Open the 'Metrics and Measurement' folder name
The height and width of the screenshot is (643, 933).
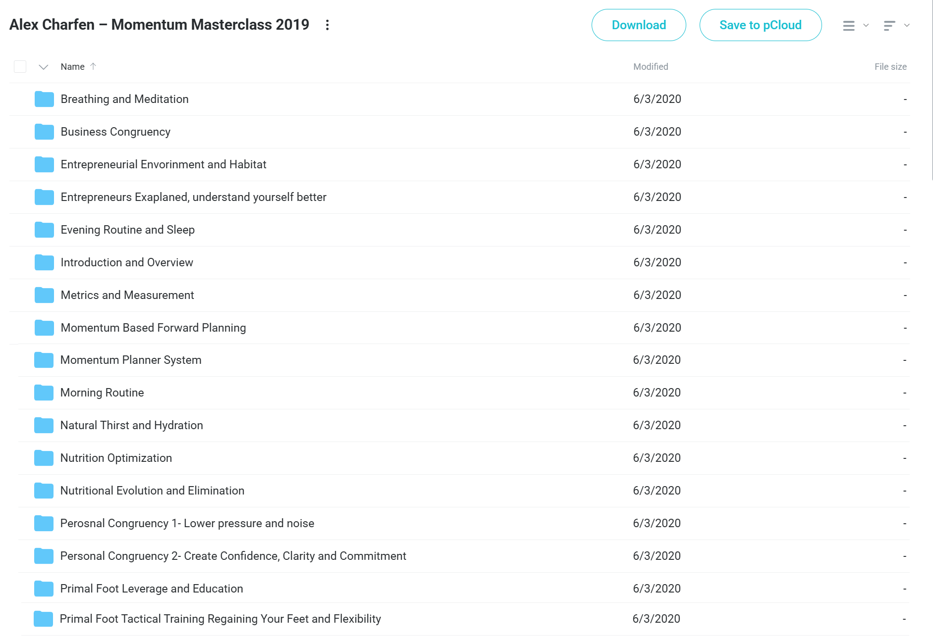click(x=127, y=295)
